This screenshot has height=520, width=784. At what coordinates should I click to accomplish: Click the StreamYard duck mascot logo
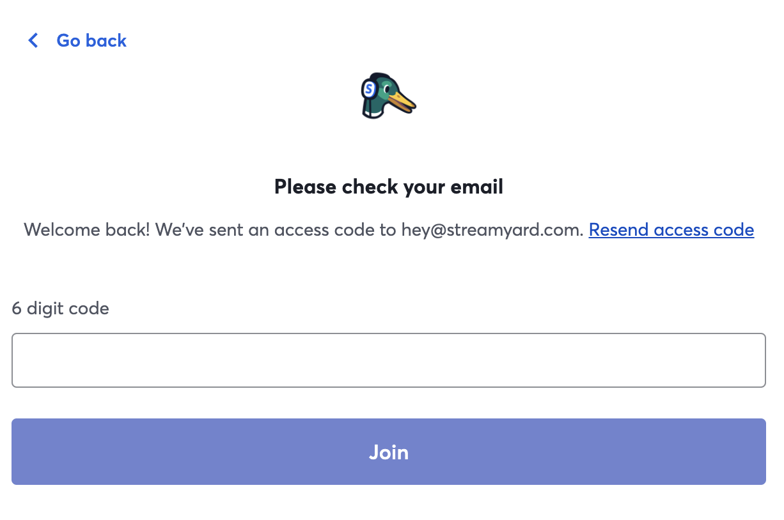click(x=388, y=96)
